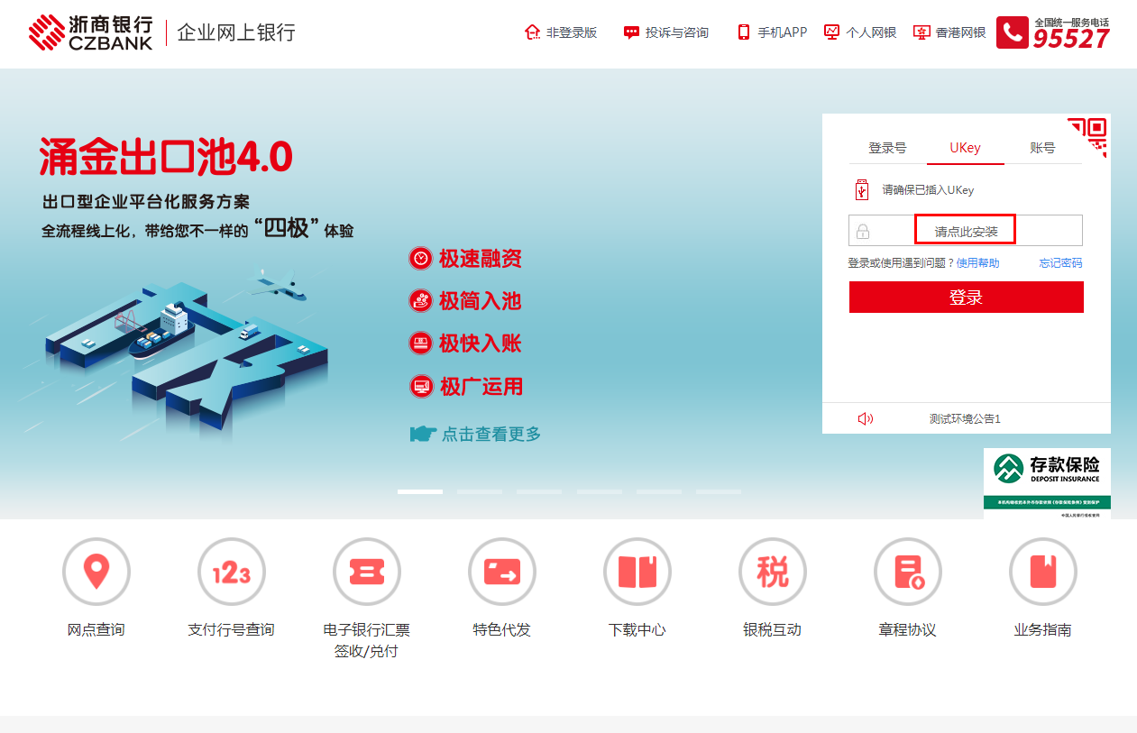The height and width of the screenshot is (733, 1137).
Task: Click the 极简入池 banner text
Action: 481,301
